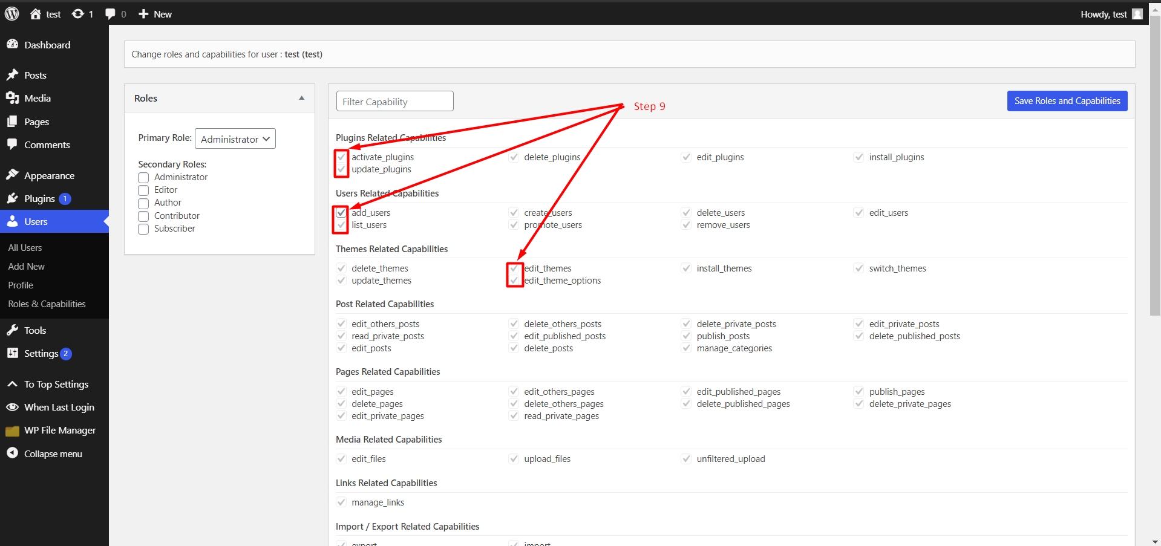Open the Primary Role dropdown
1161x546 pixels.
pos(235,139)
